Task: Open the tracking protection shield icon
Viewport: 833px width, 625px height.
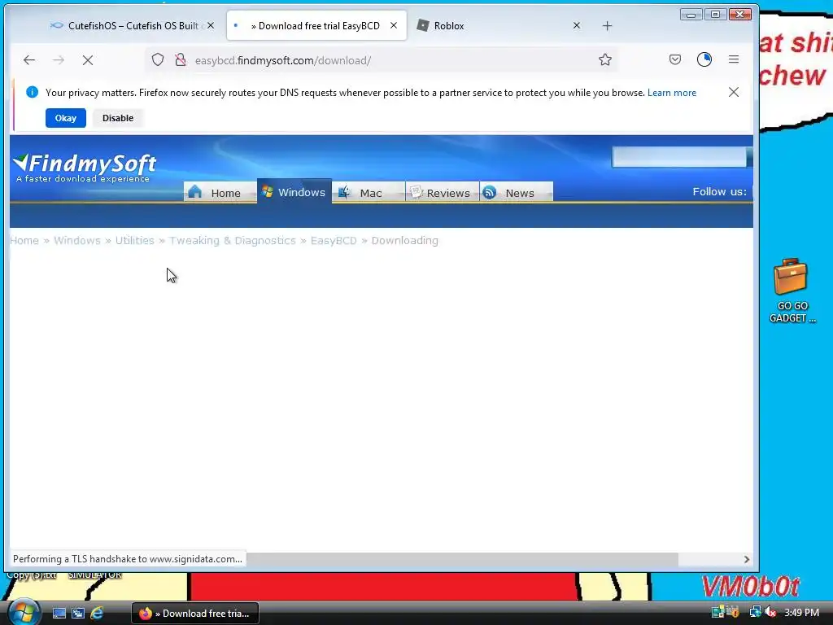Action: (x=158, y=59)
